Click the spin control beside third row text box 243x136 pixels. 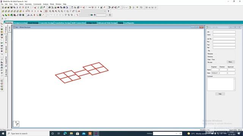click(x=107, y=15)
